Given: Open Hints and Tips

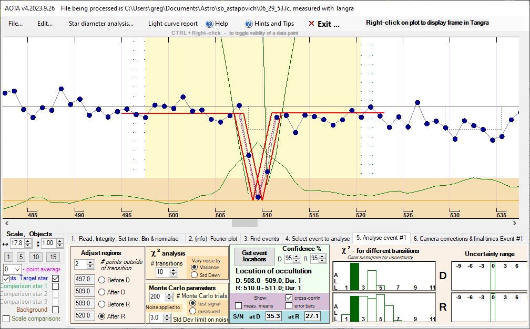Looking at the screenshot, I should point(270,24).
